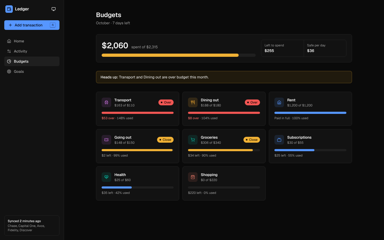Click the Add transaction button label

29,25
